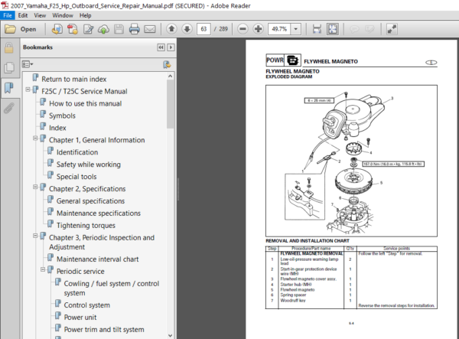Viewport: 459px width, 339px height.
Task: Click the bookmarks scrollbar down arrow
Action: pyautogui.click(x=171, y=335)
